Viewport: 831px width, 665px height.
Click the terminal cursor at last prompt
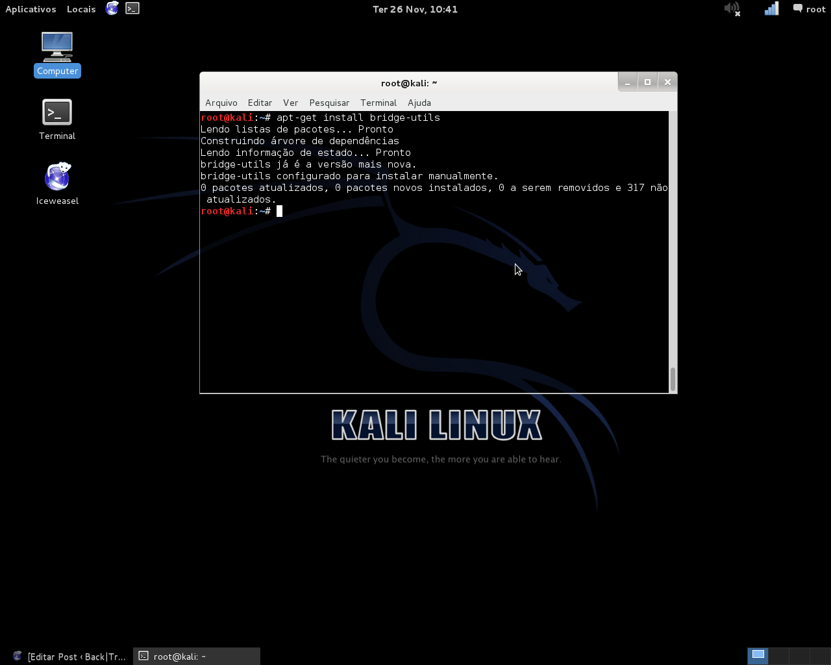(279, 211)
